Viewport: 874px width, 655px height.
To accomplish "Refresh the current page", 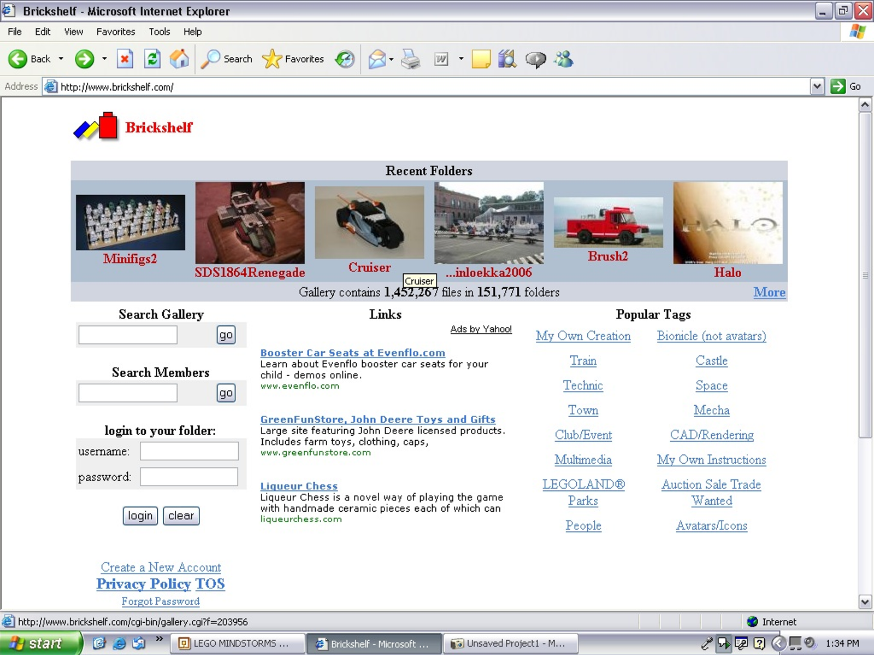I will click(x=152, y=59).
